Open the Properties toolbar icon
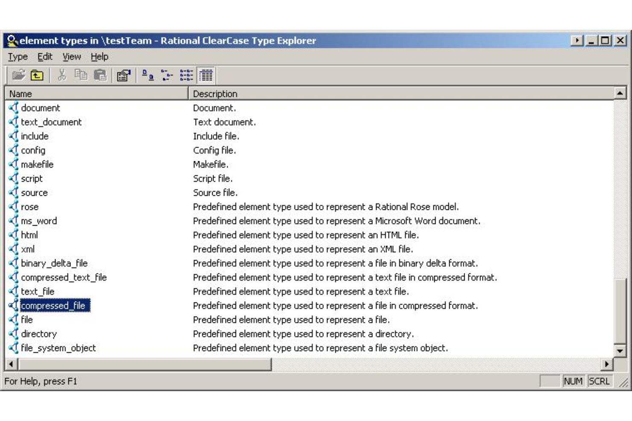 point(124,75)
